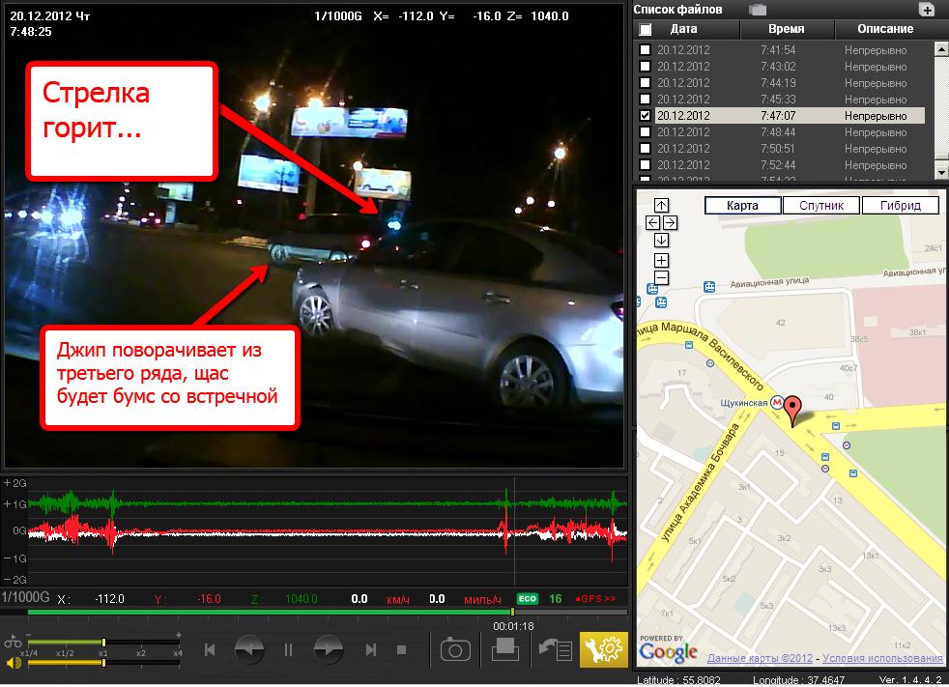Image resolution: width=949 pixels, height=687 pixels.
Task: Check the 7:41:54 recording checkbox
Action: coord(645,50)
